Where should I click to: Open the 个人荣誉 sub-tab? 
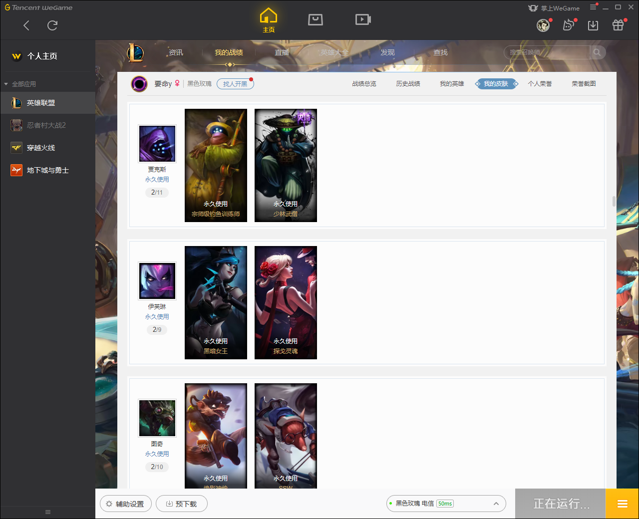540,84
